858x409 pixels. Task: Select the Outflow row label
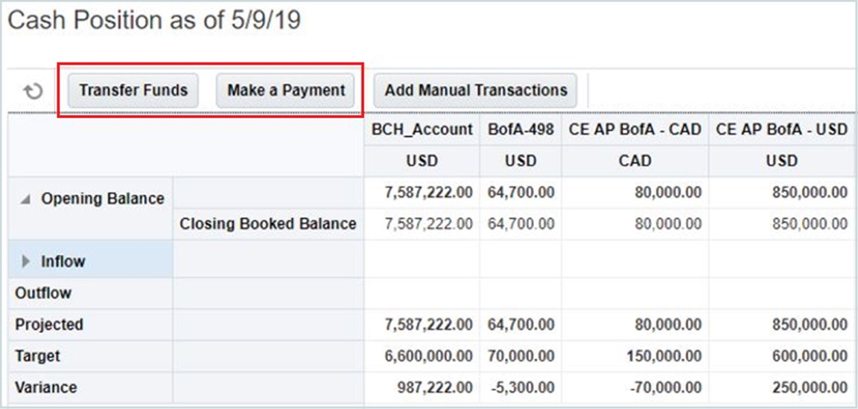pyautogui.click(x=43, y=293)
